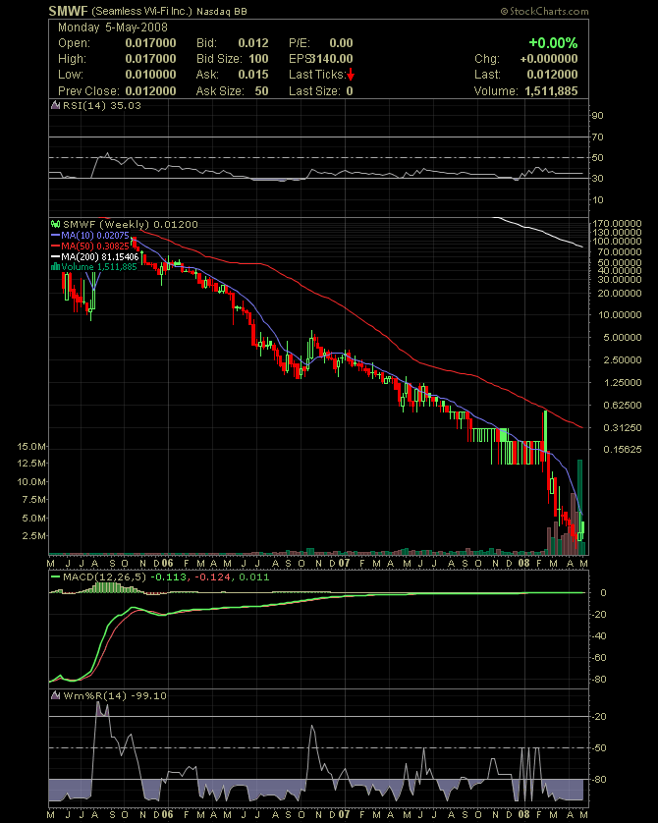658x823 pixels.
Task: Click the 10.00000 price axis label
Action: tap(619, 315)
